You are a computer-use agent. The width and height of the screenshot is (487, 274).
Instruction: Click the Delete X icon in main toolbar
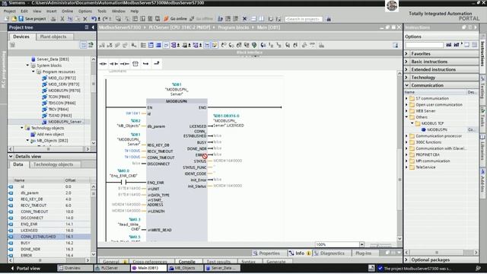tap(85, 19)
